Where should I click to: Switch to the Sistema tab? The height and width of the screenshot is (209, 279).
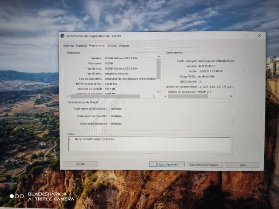click(x=68, y=45)
